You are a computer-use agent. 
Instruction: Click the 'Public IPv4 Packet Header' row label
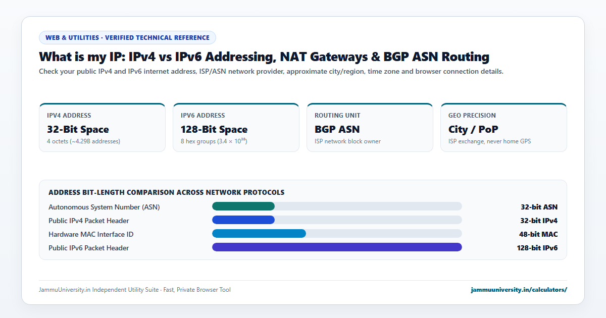89,221
